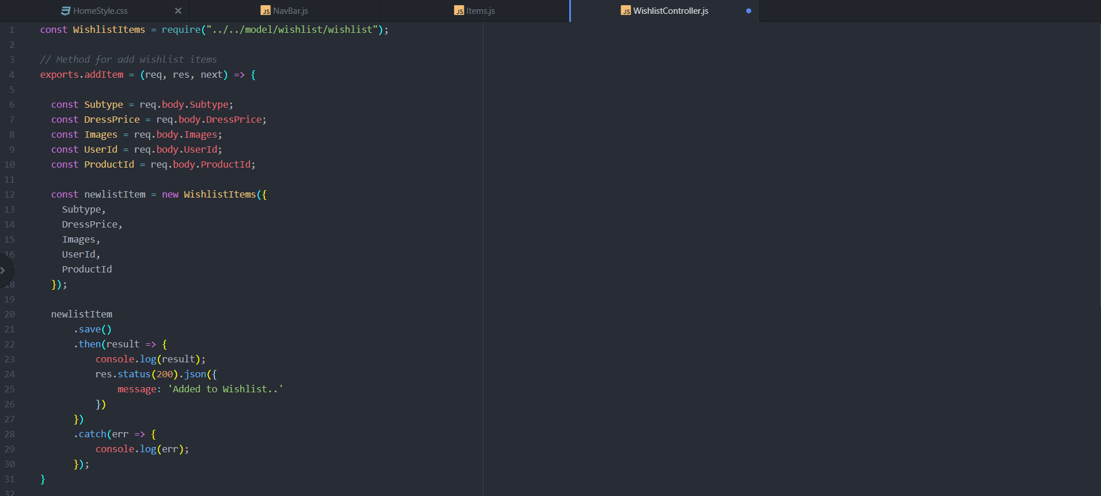Click the 'Added to Wishlist..' message string
Screen dimensions: 1101x496
click(225, 389)
